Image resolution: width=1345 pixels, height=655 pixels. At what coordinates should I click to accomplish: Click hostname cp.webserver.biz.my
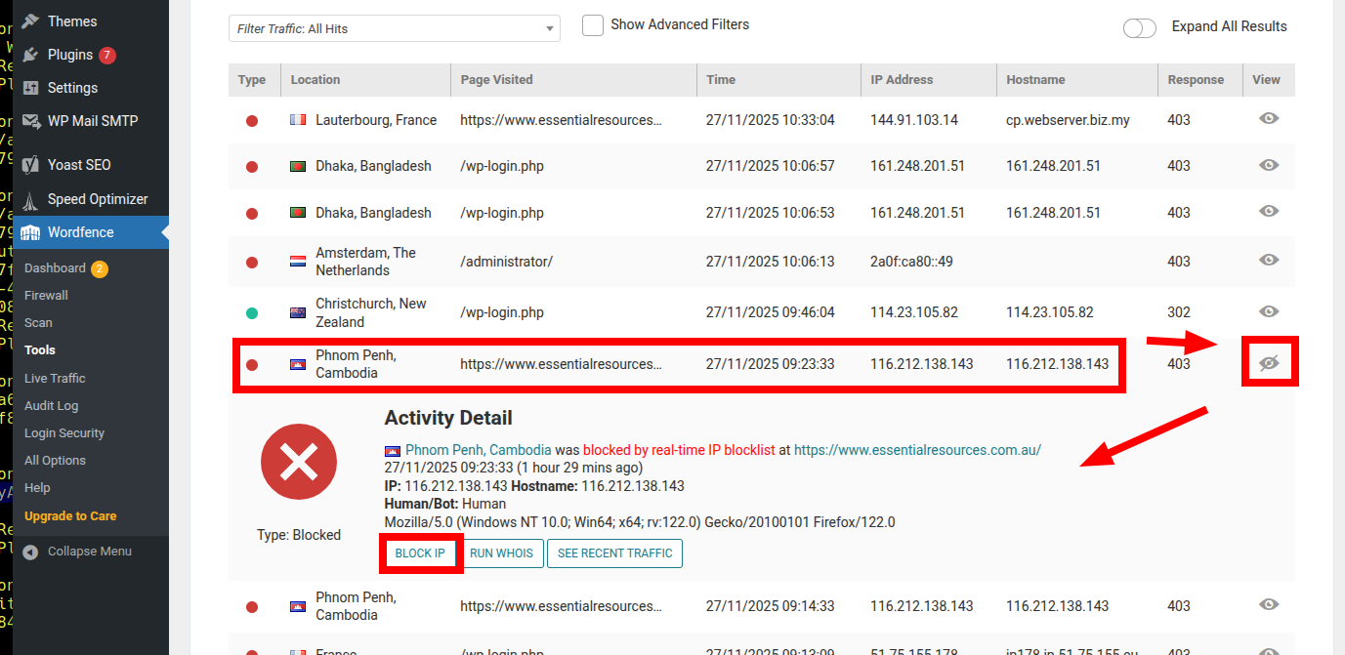(x=1068, y=120)
